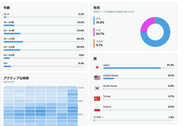Click the 35〜44歳 age progress bar

coord(44,42)
